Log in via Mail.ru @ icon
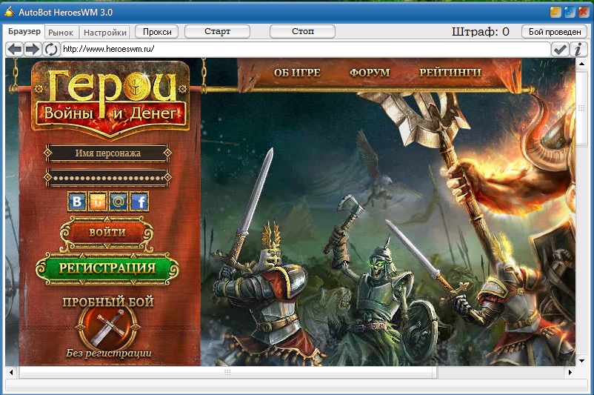 coord(119,202)
